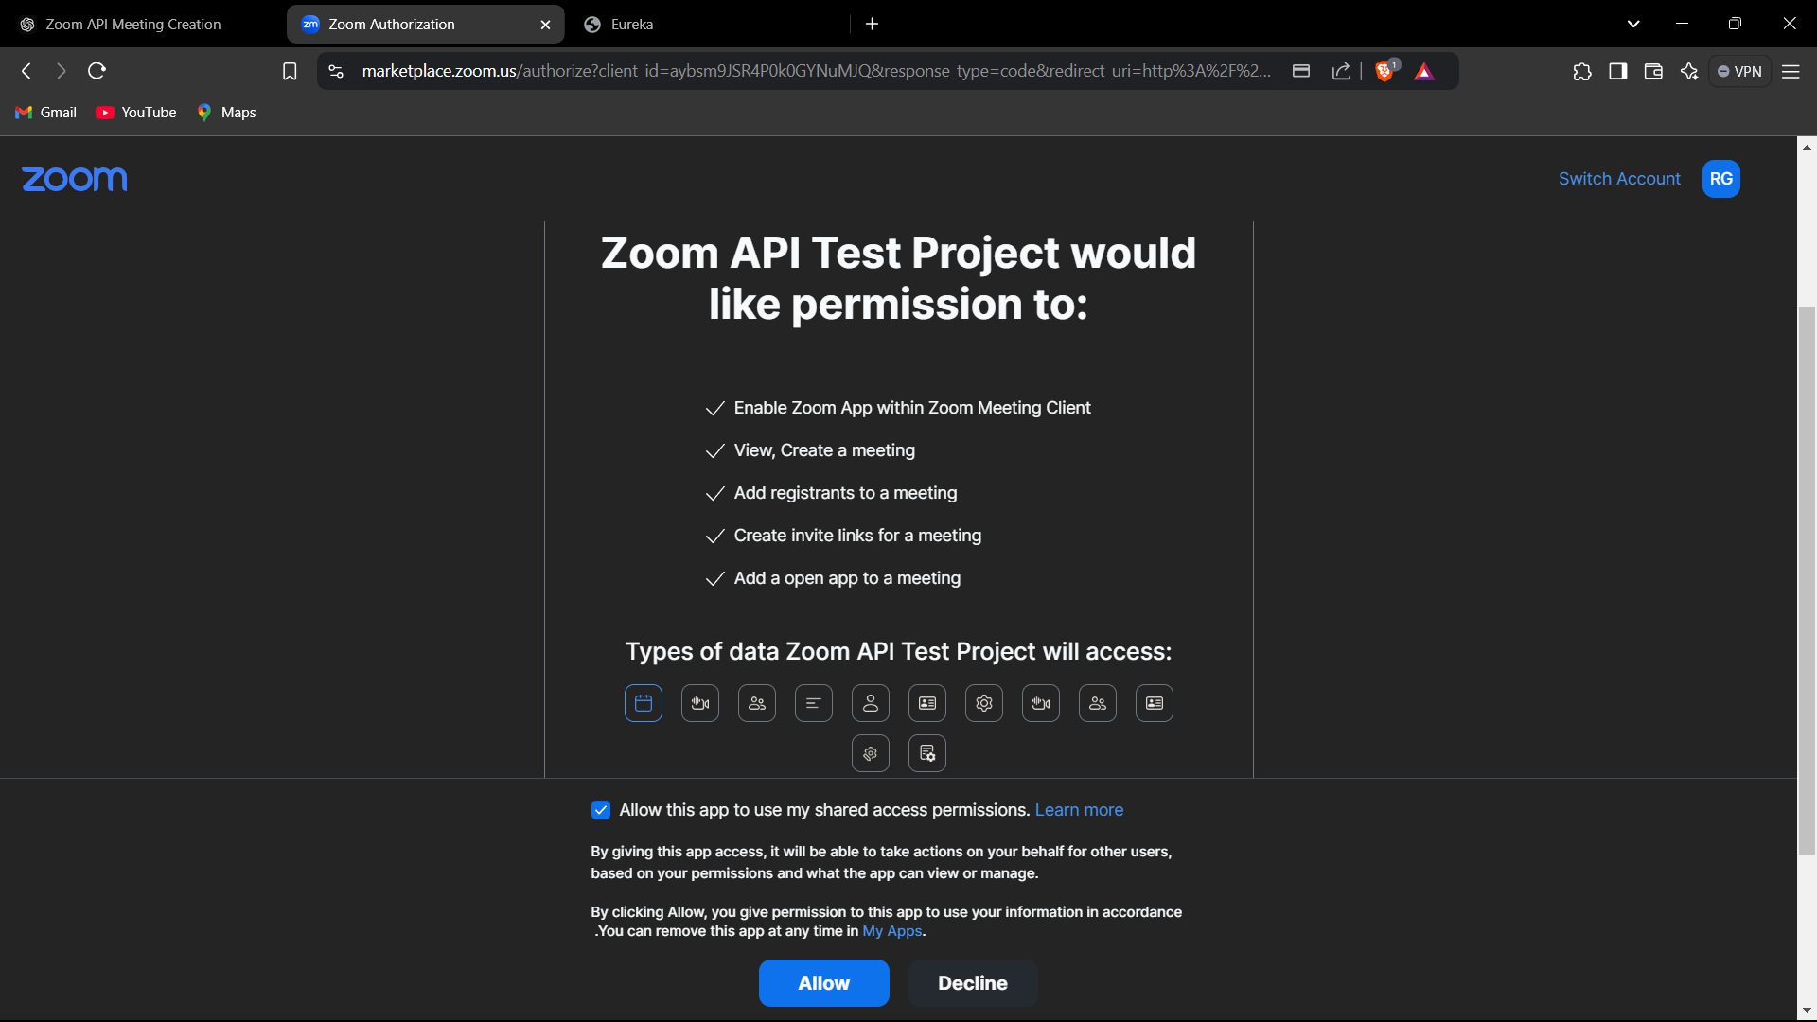Image resolution: width=1817 pixels, height=1022 pixels.
Task: Toggle the VPN button in toolbar
Action: [1739, 71]
